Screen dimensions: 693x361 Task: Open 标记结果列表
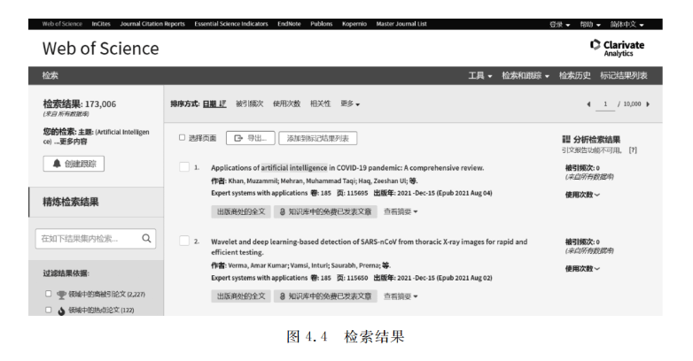(624, 75)
